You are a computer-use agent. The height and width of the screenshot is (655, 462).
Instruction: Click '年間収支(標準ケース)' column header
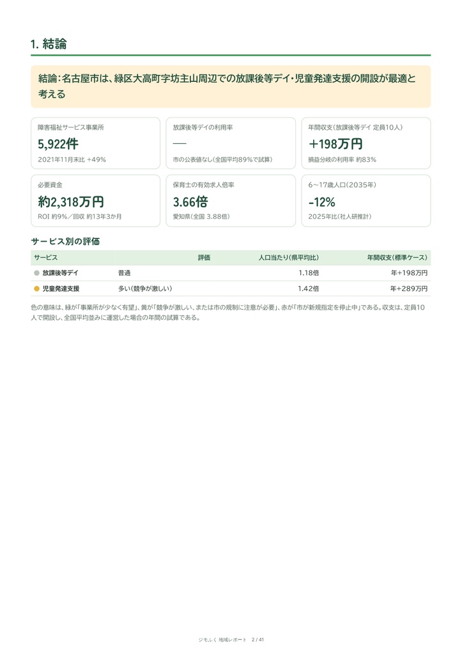[397, 258]
